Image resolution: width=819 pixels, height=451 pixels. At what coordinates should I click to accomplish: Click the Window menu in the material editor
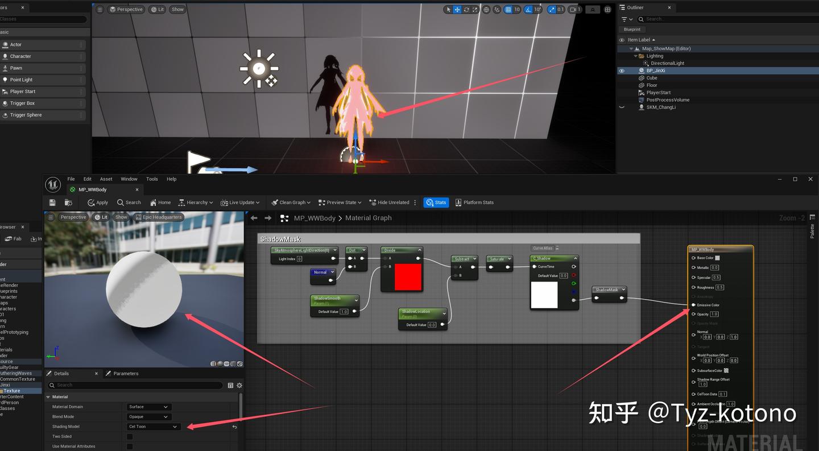[x=129, y=179]
